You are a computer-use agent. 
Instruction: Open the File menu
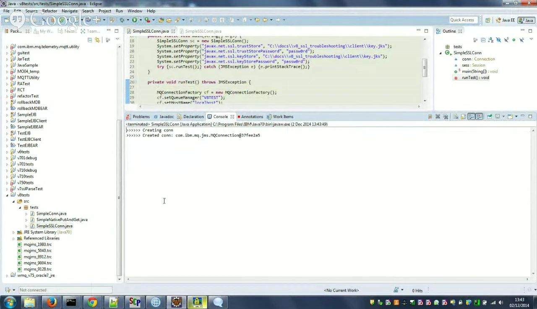click(6, 11)
